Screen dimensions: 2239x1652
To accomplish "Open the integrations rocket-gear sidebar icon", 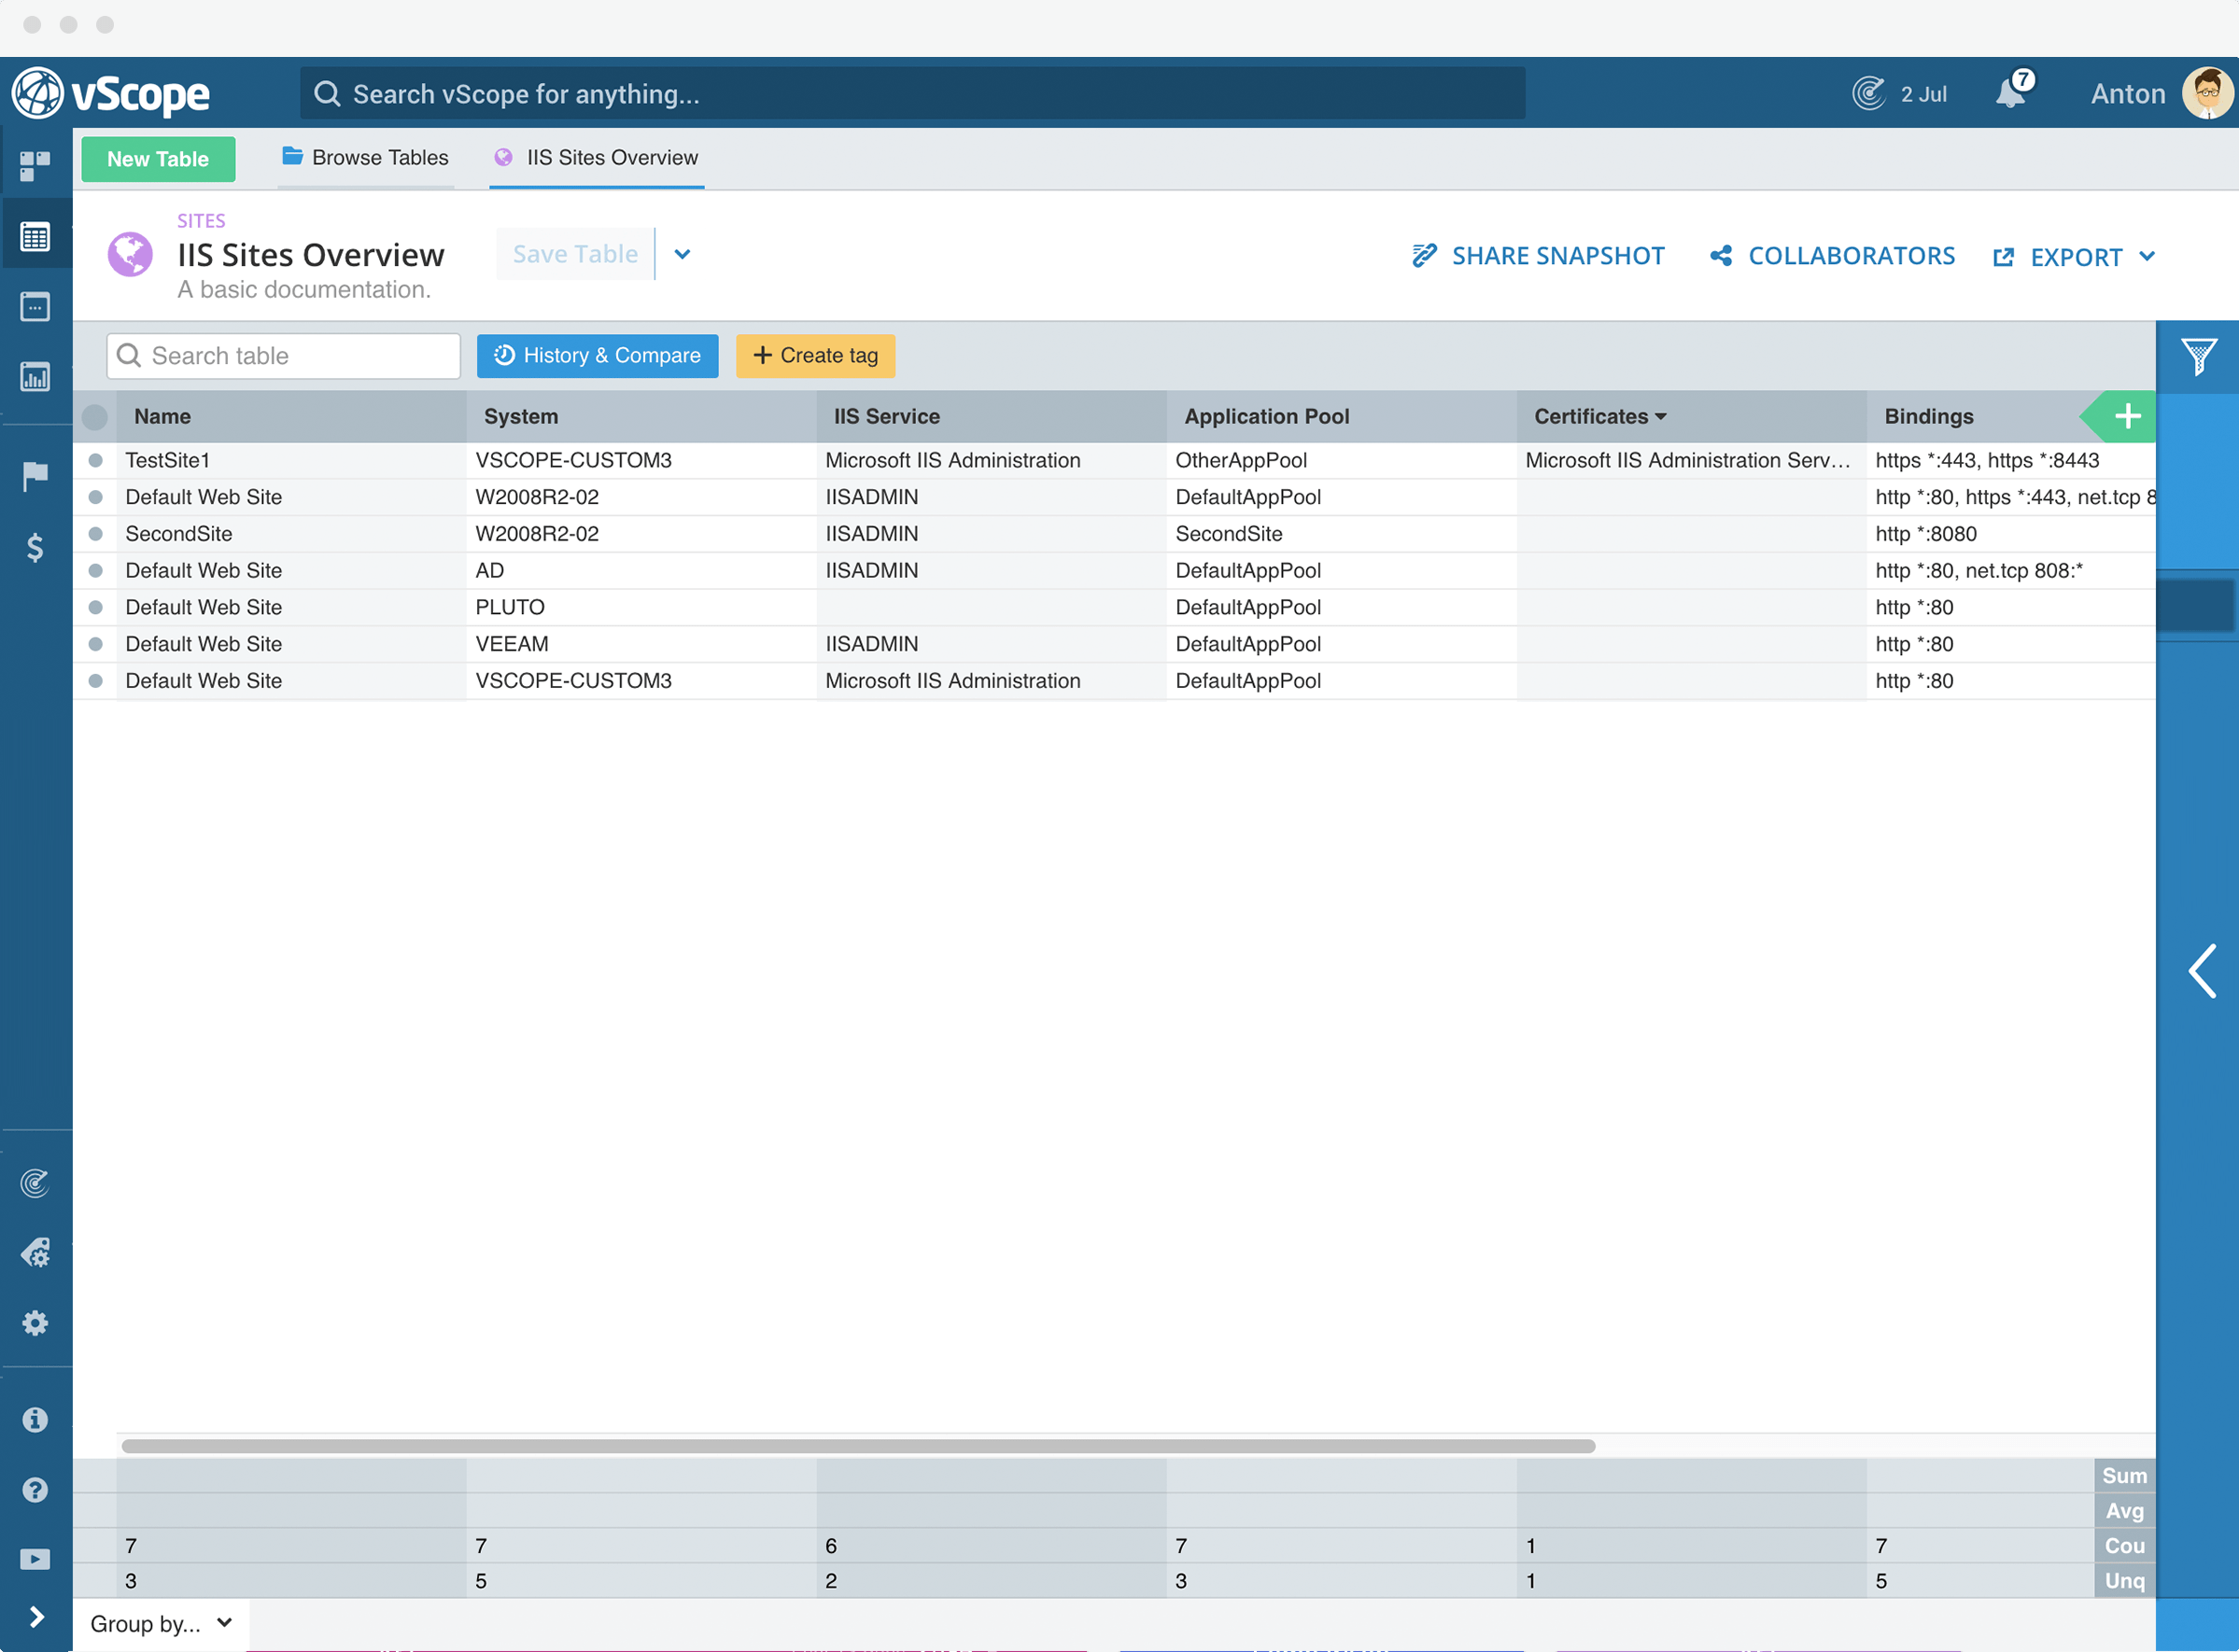I will click(35, 1252).
